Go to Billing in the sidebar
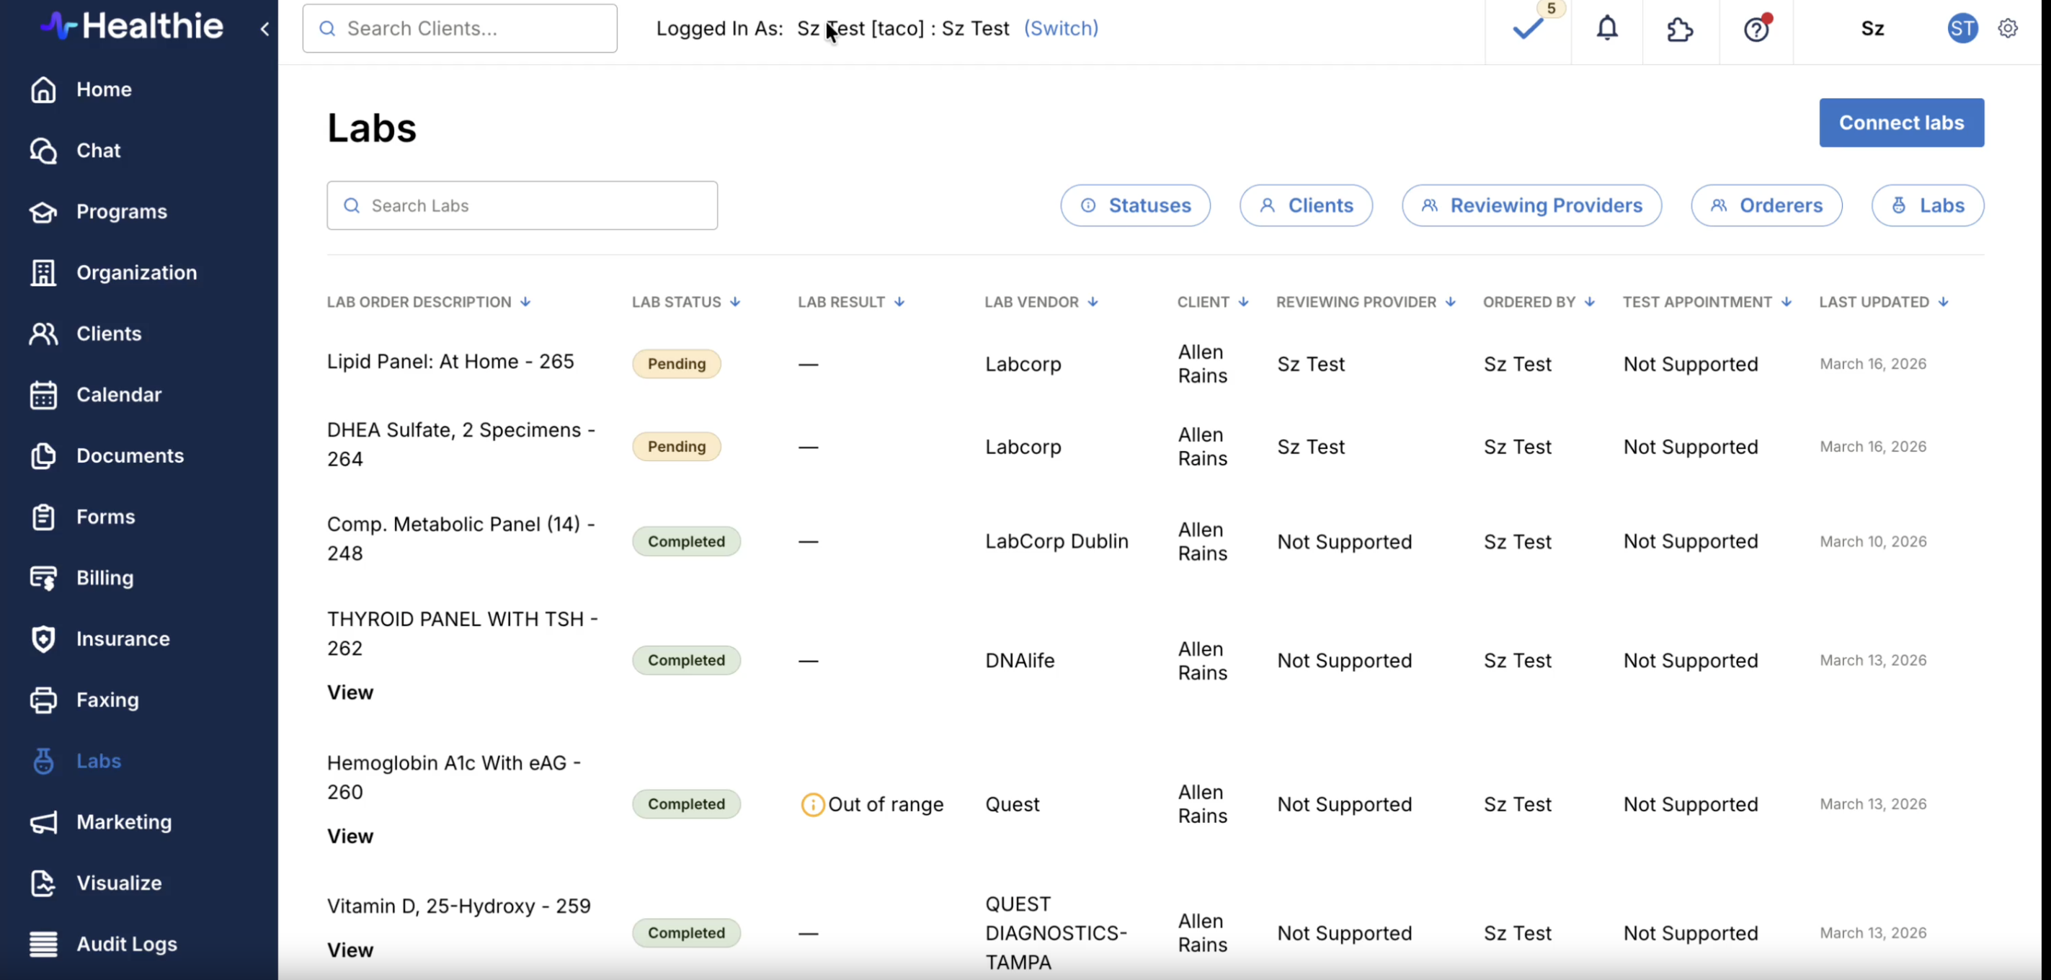 tap(104, 578)
